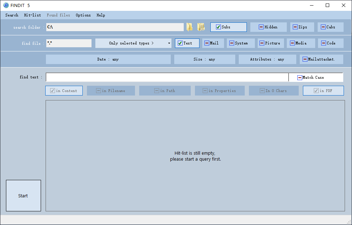Open the Size : any filter
Screen dimensions: 352x225
point(205,59)
